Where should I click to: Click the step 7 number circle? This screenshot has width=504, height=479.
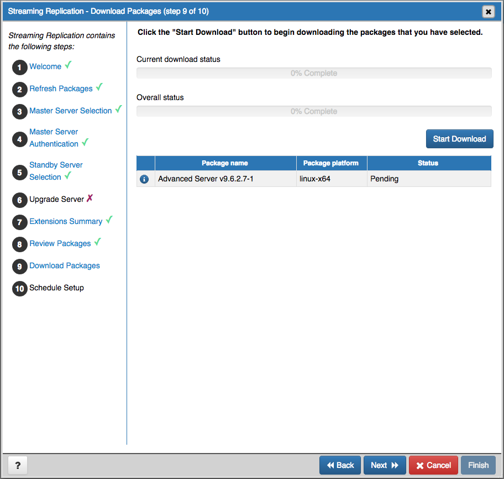point(19,222)
